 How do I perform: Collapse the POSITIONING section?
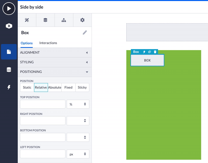coord(55,72)
